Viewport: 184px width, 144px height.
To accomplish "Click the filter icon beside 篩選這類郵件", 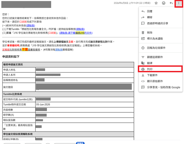I will pyautogui.click(x=143, y=57).
